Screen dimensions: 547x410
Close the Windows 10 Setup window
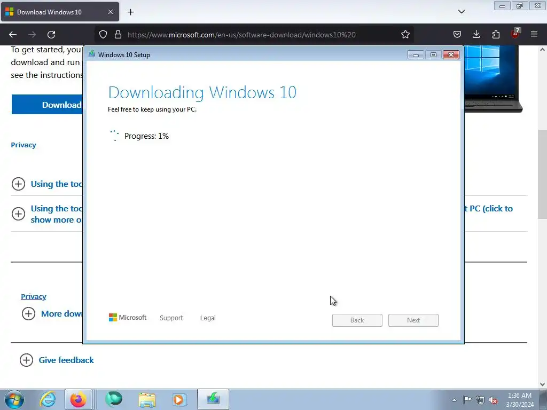451,55
